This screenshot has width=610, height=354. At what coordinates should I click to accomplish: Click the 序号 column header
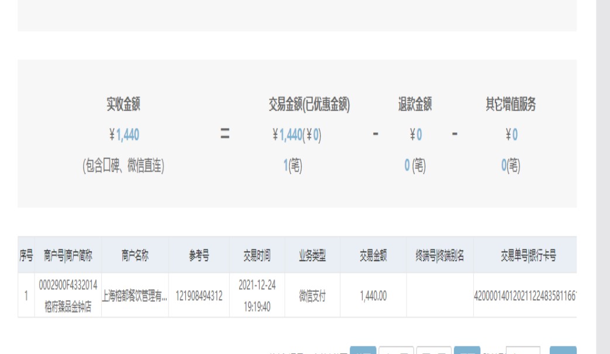tap(26, 256)
